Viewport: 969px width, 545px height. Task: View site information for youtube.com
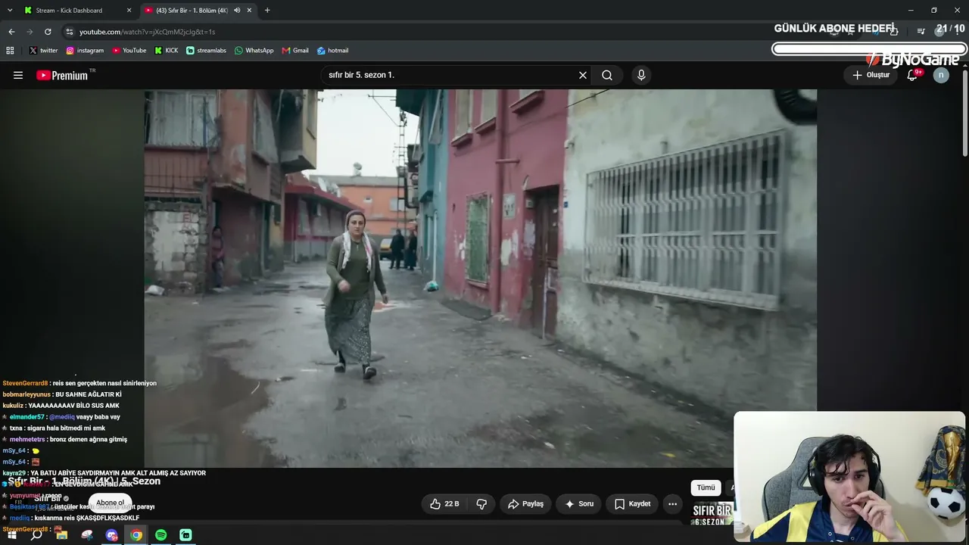click(70, 32)
